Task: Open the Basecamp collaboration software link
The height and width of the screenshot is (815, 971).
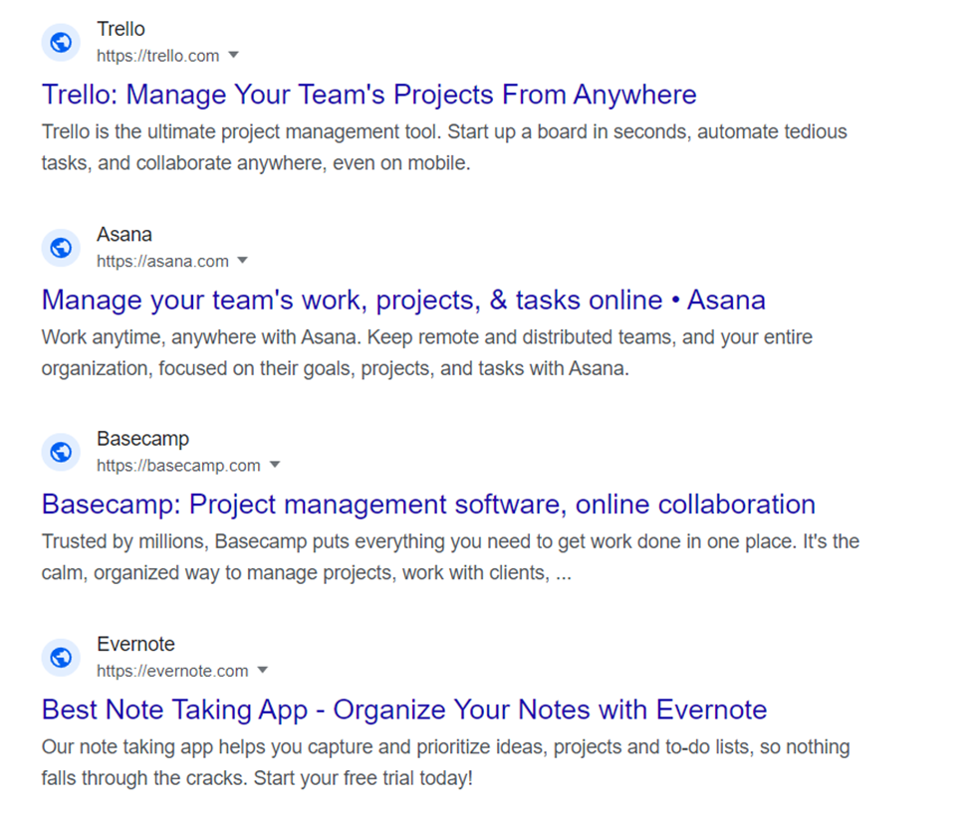Action: [427, 505]
